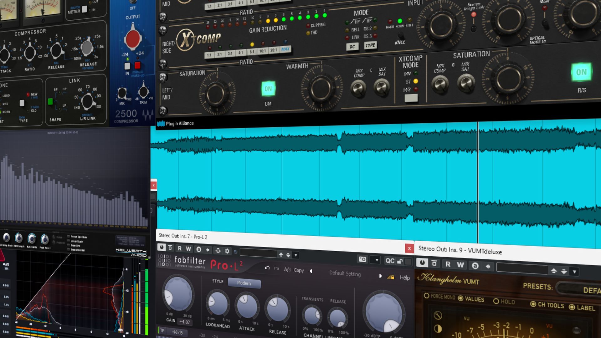
Task: Click the unlock padlock icon beside QC
Action: (x=400, y=261)
